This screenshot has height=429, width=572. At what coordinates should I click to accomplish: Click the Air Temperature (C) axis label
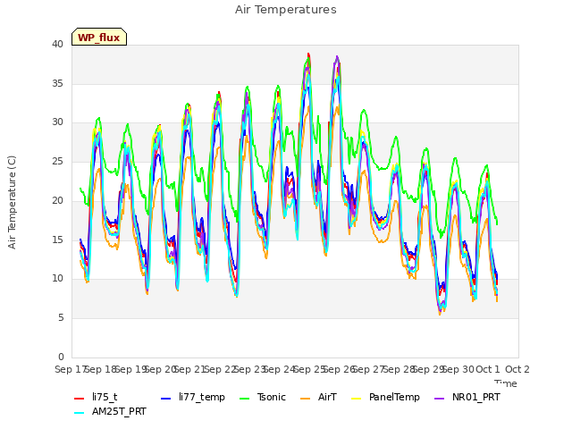(12, 203)
